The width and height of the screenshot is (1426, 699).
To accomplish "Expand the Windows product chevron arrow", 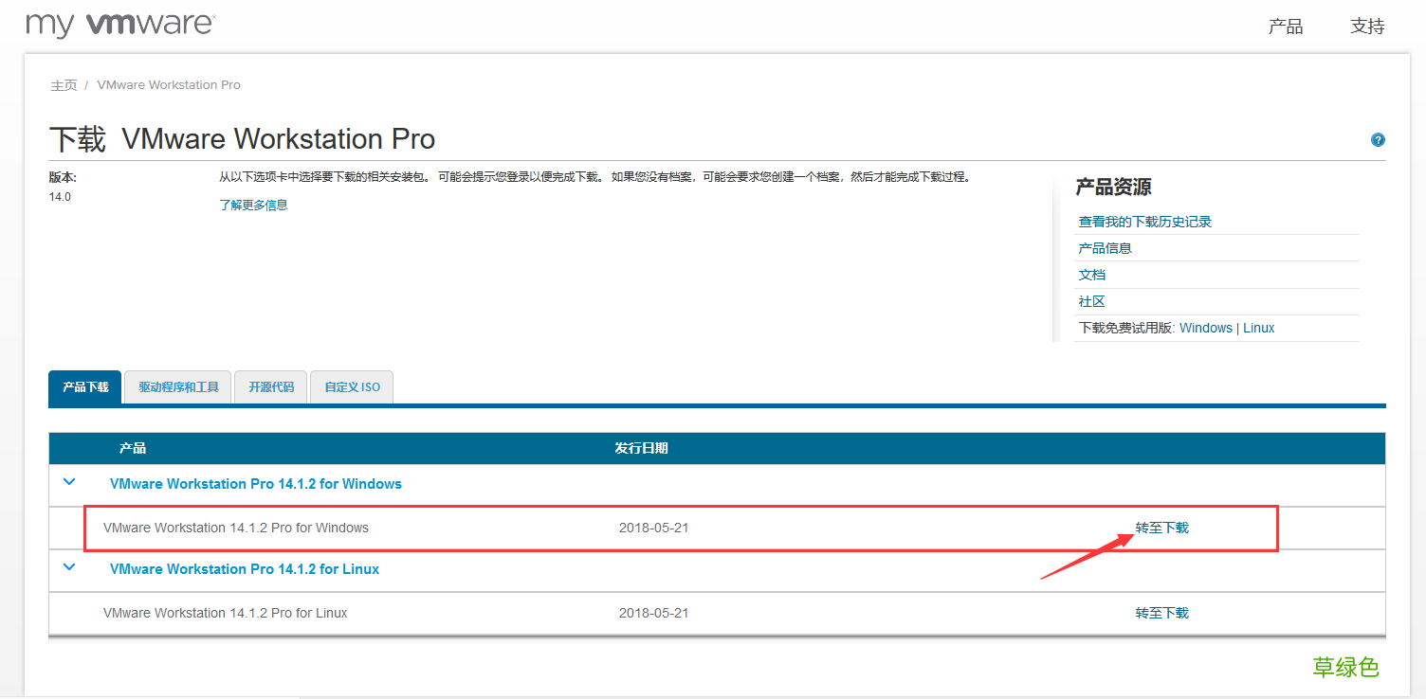I will tap(67, 482).
